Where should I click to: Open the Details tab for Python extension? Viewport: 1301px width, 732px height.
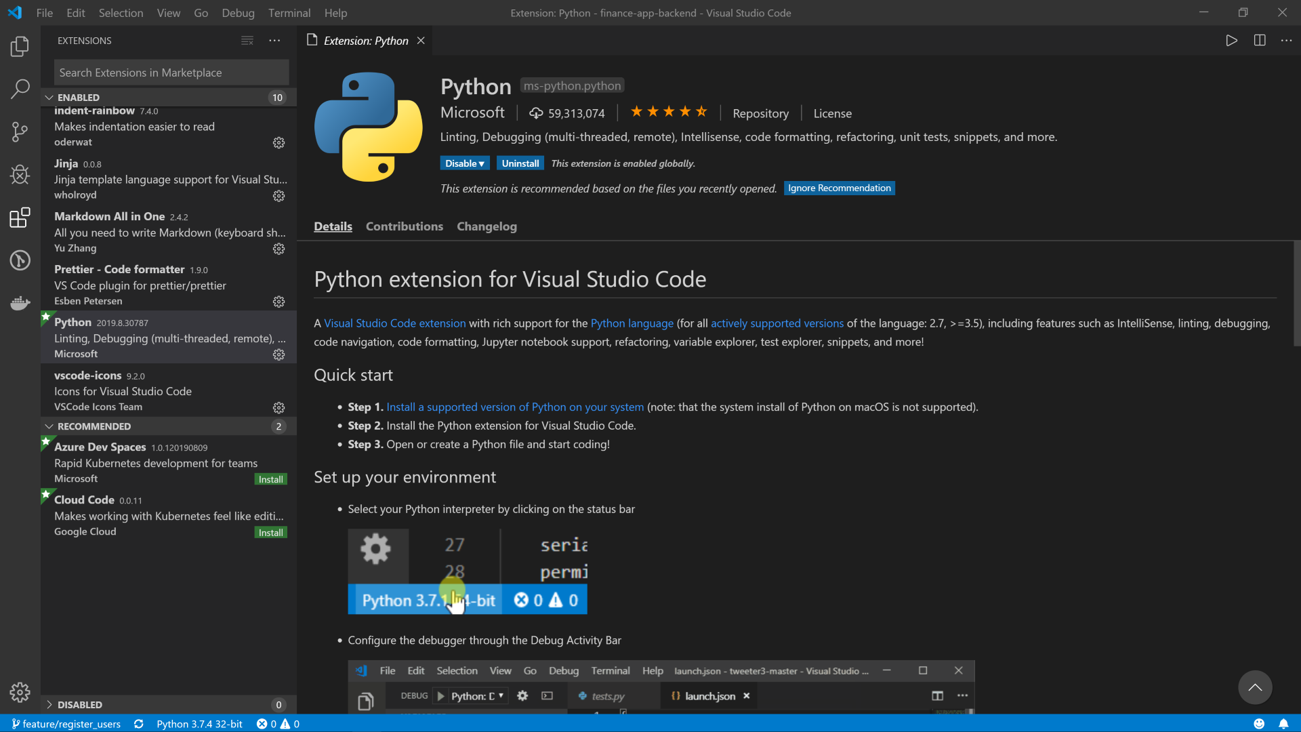tap(333, 226)
